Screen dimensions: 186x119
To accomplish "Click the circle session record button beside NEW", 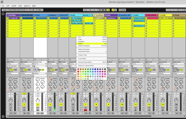I will click(x=120, y=10).
